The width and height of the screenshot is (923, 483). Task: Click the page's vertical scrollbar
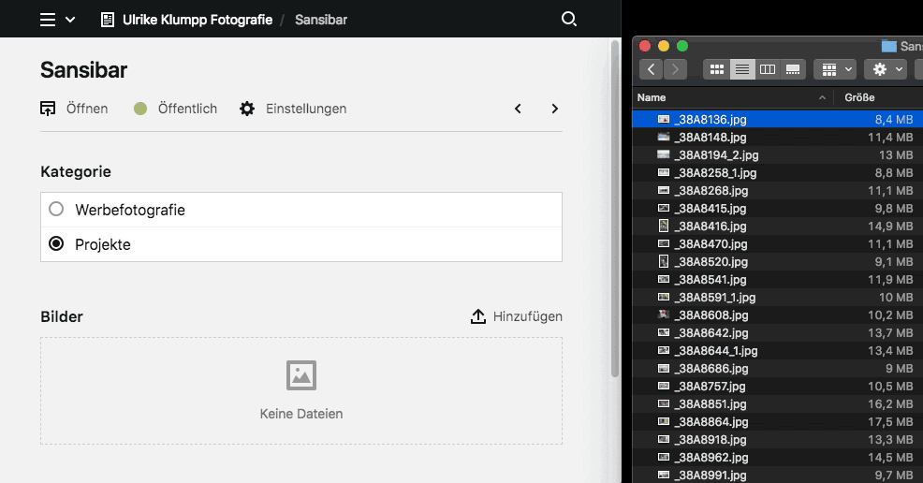(614, 206)
